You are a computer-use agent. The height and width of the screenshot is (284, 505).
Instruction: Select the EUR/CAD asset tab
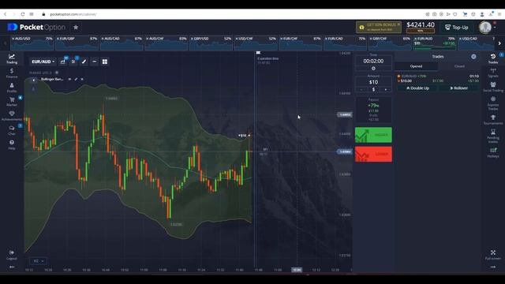[346, 43]
